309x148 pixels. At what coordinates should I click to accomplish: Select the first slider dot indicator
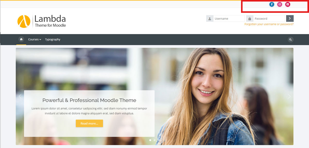click(150, 140)
